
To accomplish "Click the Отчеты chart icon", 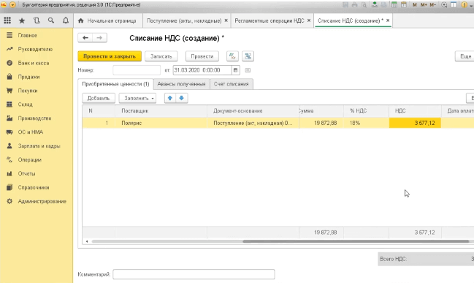I will click(9, 173).
